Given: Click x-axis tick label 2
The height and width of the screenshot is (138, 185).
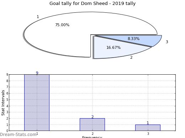Looking at the screenshot, I should click(x=92, y=134).
